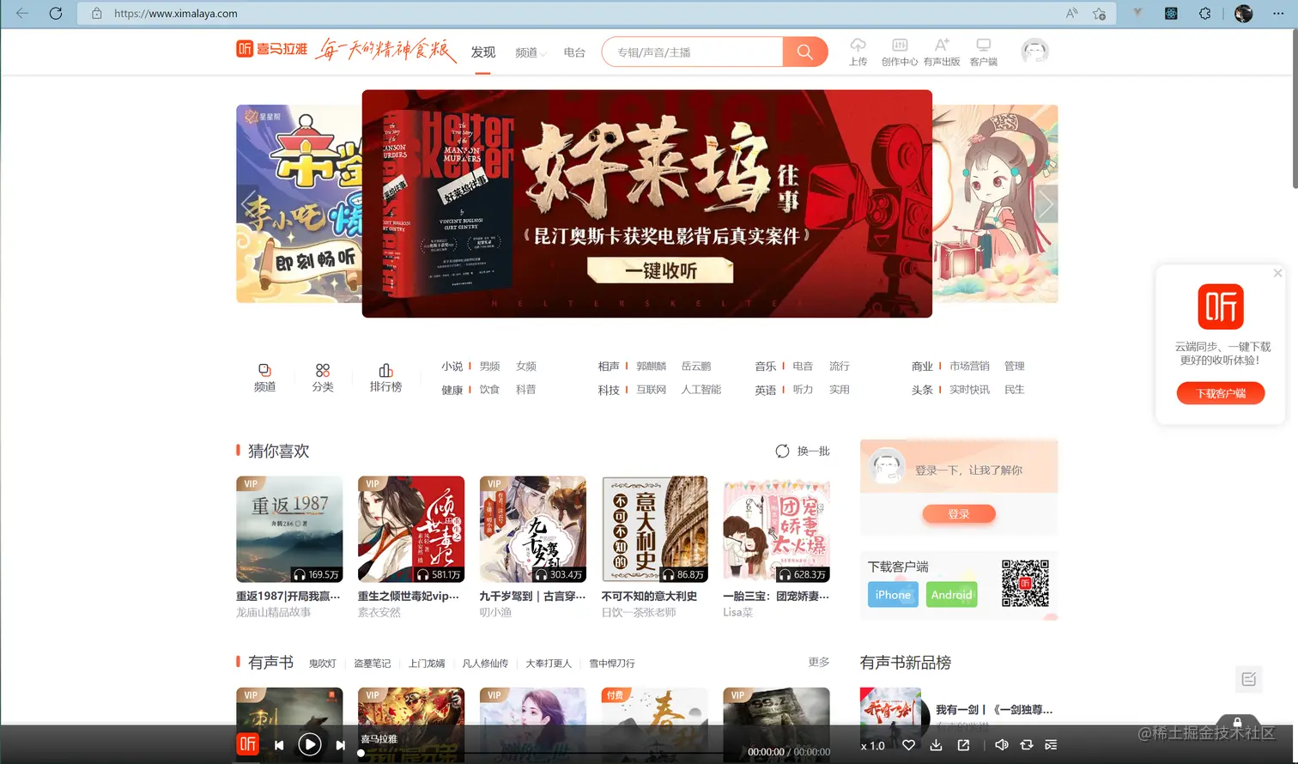Click the download icon in the player bar
The image size is (1298, 764).
point(936,745)
